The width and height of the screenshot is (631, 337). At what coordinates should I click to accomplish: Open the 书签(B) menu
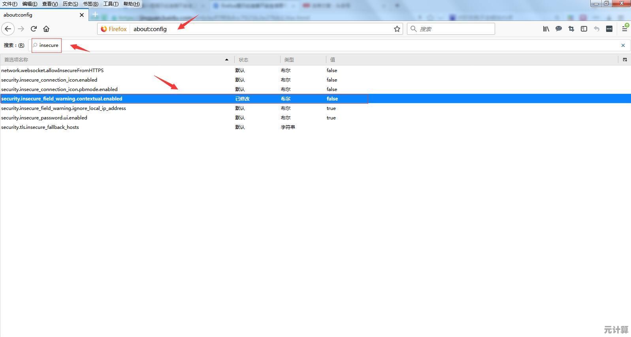pyautogui.click(x=90, y=4)
